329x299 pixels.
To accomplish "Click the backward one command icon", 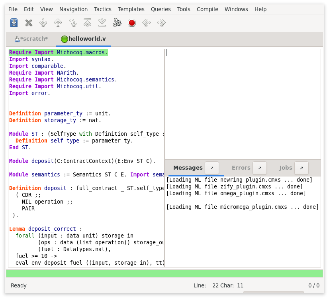I will click(58, 23).
